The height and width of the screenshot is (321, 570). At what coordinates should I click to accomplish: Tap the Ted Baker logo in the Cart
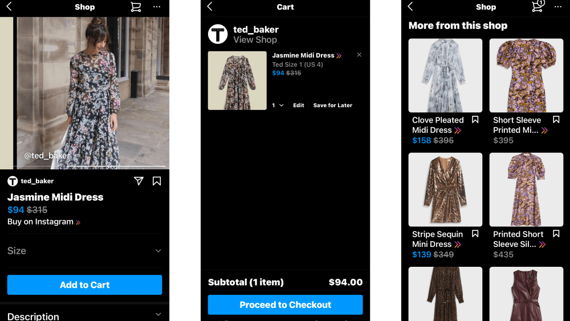[x=217, y=34]
